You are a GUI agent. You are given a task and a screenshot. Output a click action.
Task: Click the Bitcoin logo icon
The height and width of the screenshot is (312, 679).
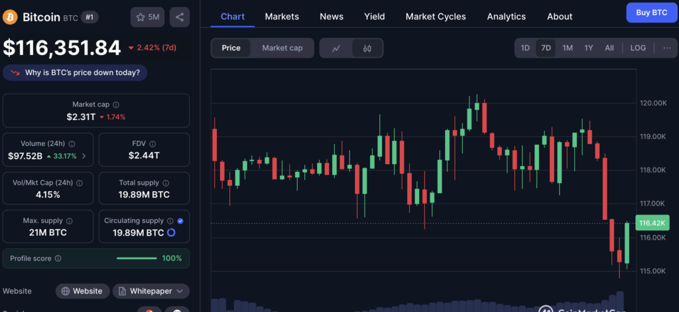10,17
